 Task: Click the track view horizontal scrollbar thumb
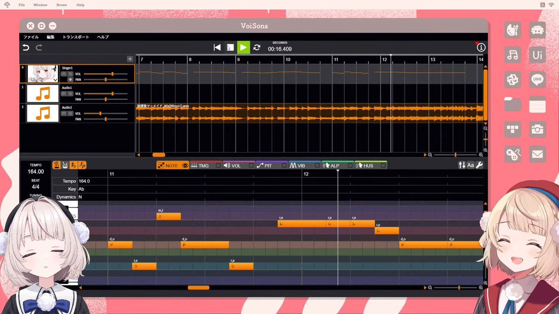(x=159, y=155)
